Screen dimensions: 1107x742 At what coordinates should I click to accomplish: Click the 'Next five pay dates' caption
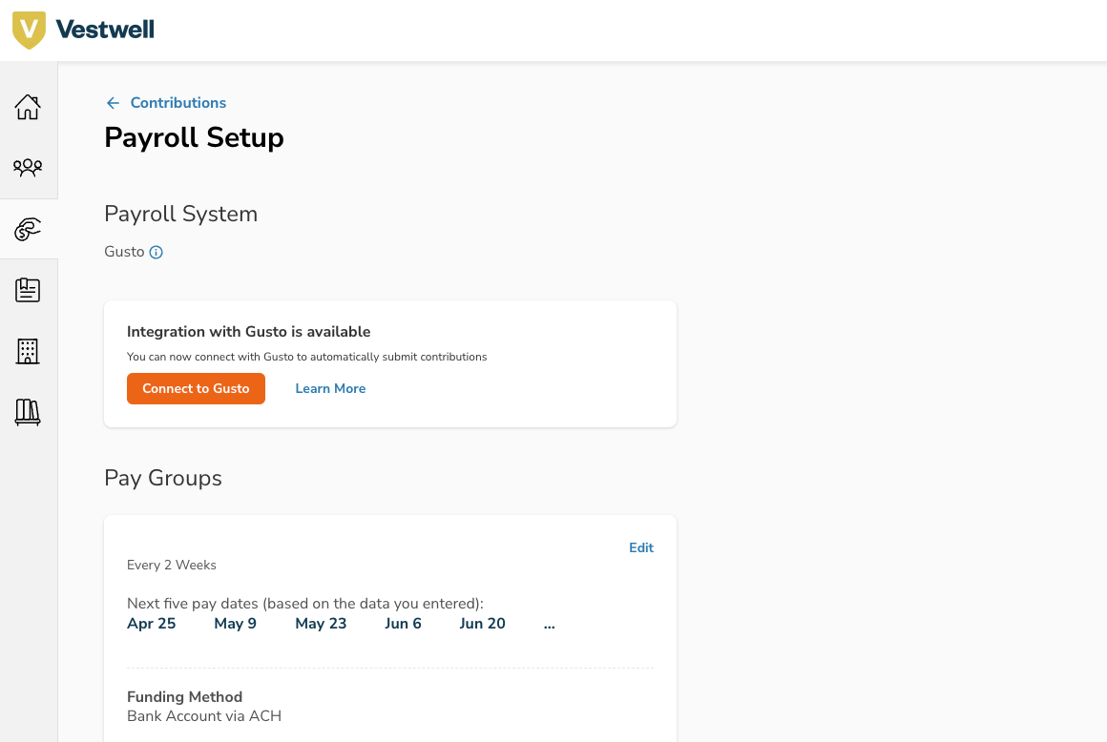[305, 604]
